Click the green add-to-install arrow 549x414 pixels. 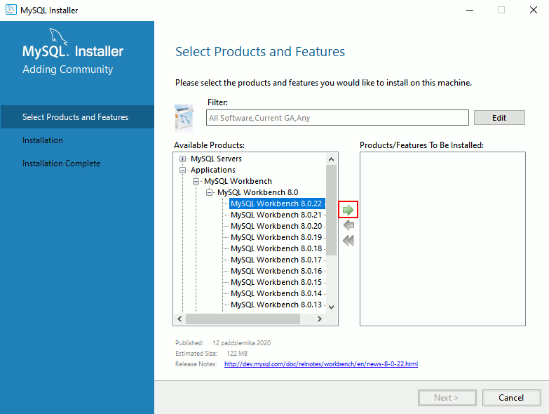(x=348, y=210)
